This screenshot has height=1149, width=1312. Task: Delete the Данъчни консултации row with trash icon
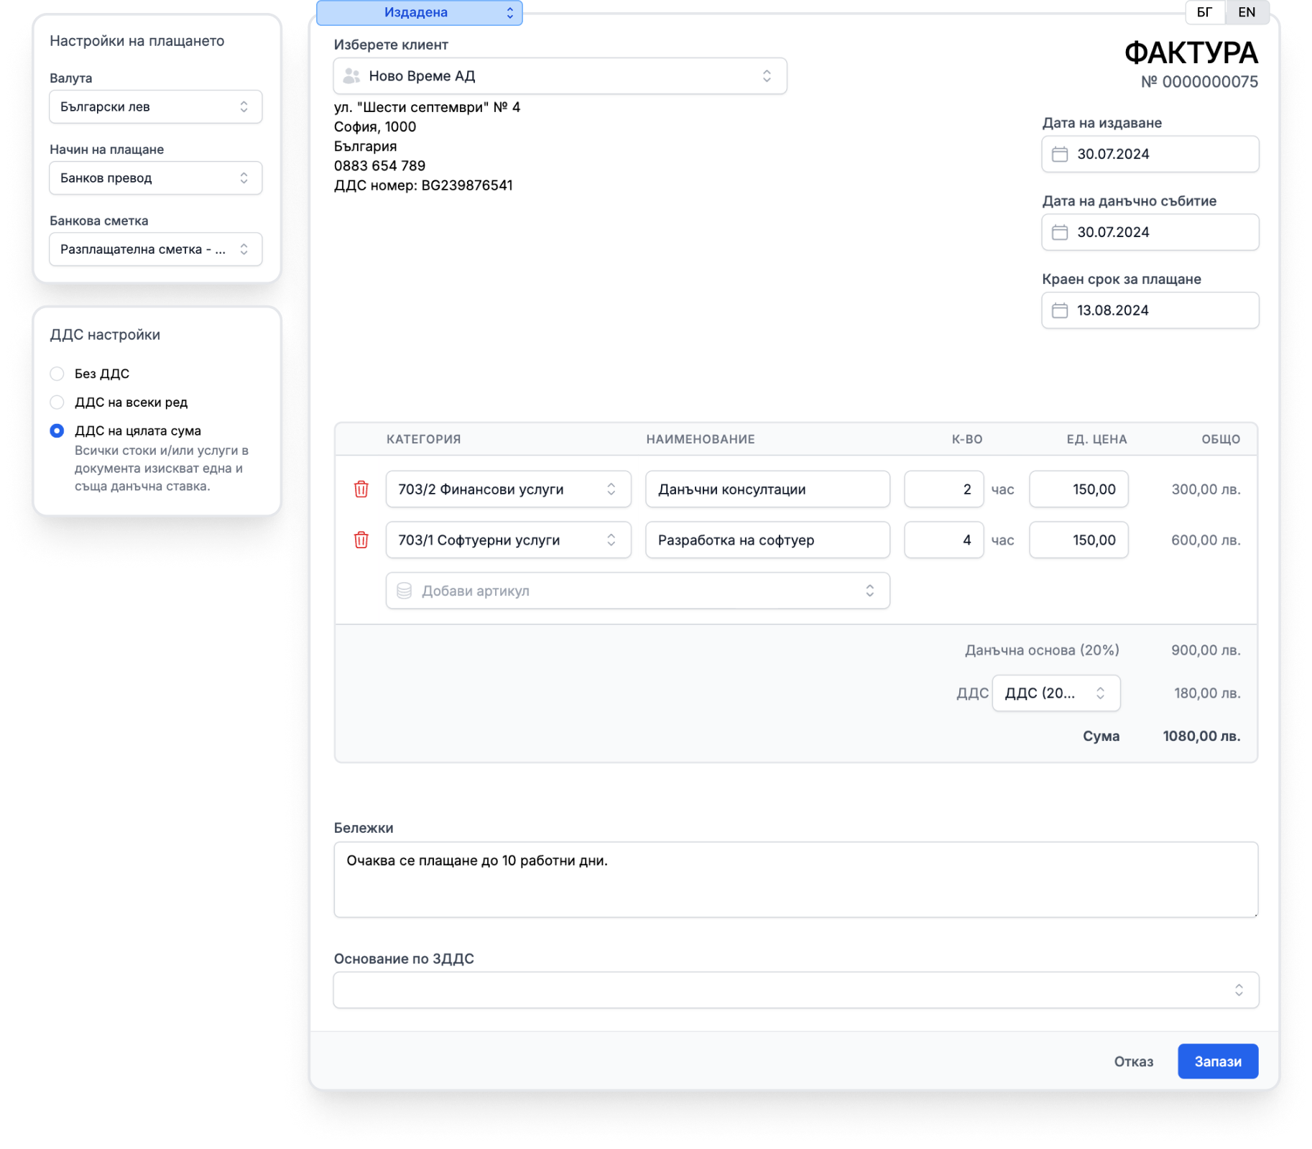[x=361, y=489]
